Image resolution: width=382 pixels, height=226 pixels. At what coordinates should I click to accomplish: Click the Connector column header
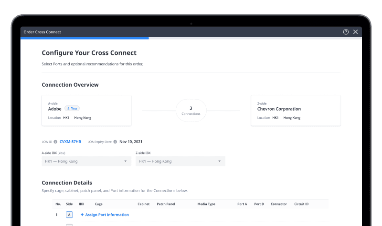coord(279,204)
